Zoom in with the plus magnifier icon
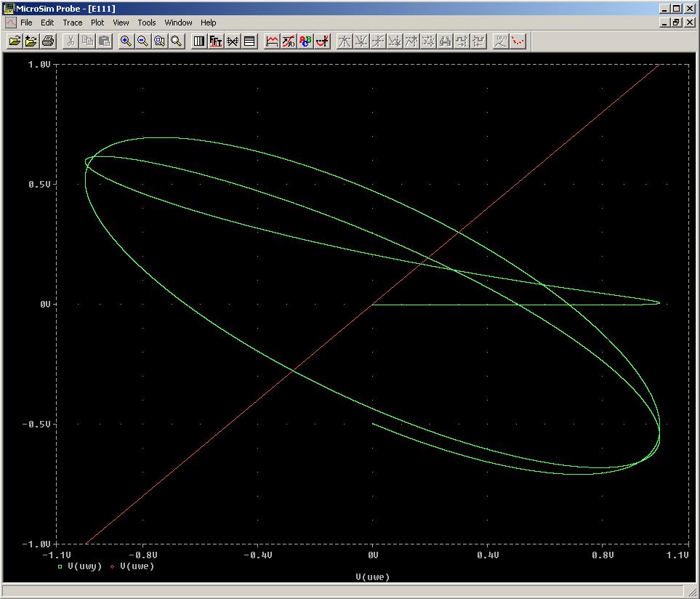700x599 pixels. 126,41
